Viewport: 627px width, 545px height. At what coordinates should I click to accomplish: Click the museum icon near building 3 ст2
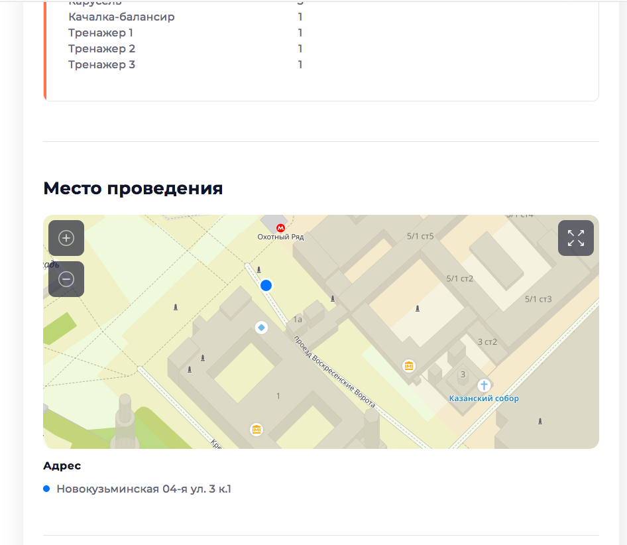coord(409,366)
